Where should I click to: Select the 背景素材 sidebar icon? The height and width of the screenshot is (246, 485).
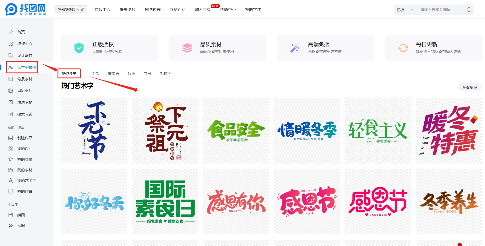(11, 79)
